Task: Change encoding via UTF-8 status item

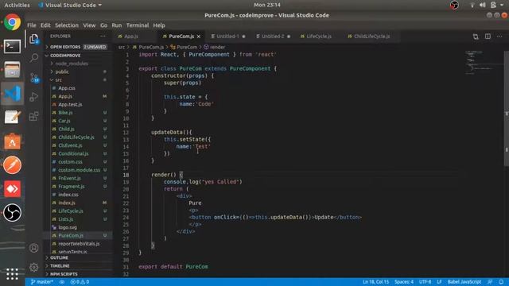Action: (425, 282)
